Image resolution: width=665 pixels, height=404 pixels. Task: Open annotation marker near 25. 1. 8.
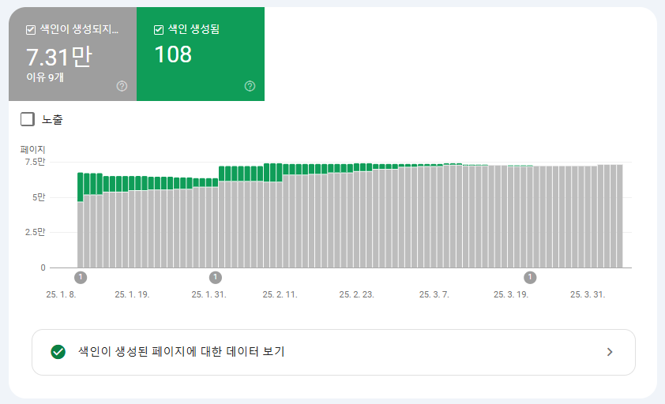[81, 278]
